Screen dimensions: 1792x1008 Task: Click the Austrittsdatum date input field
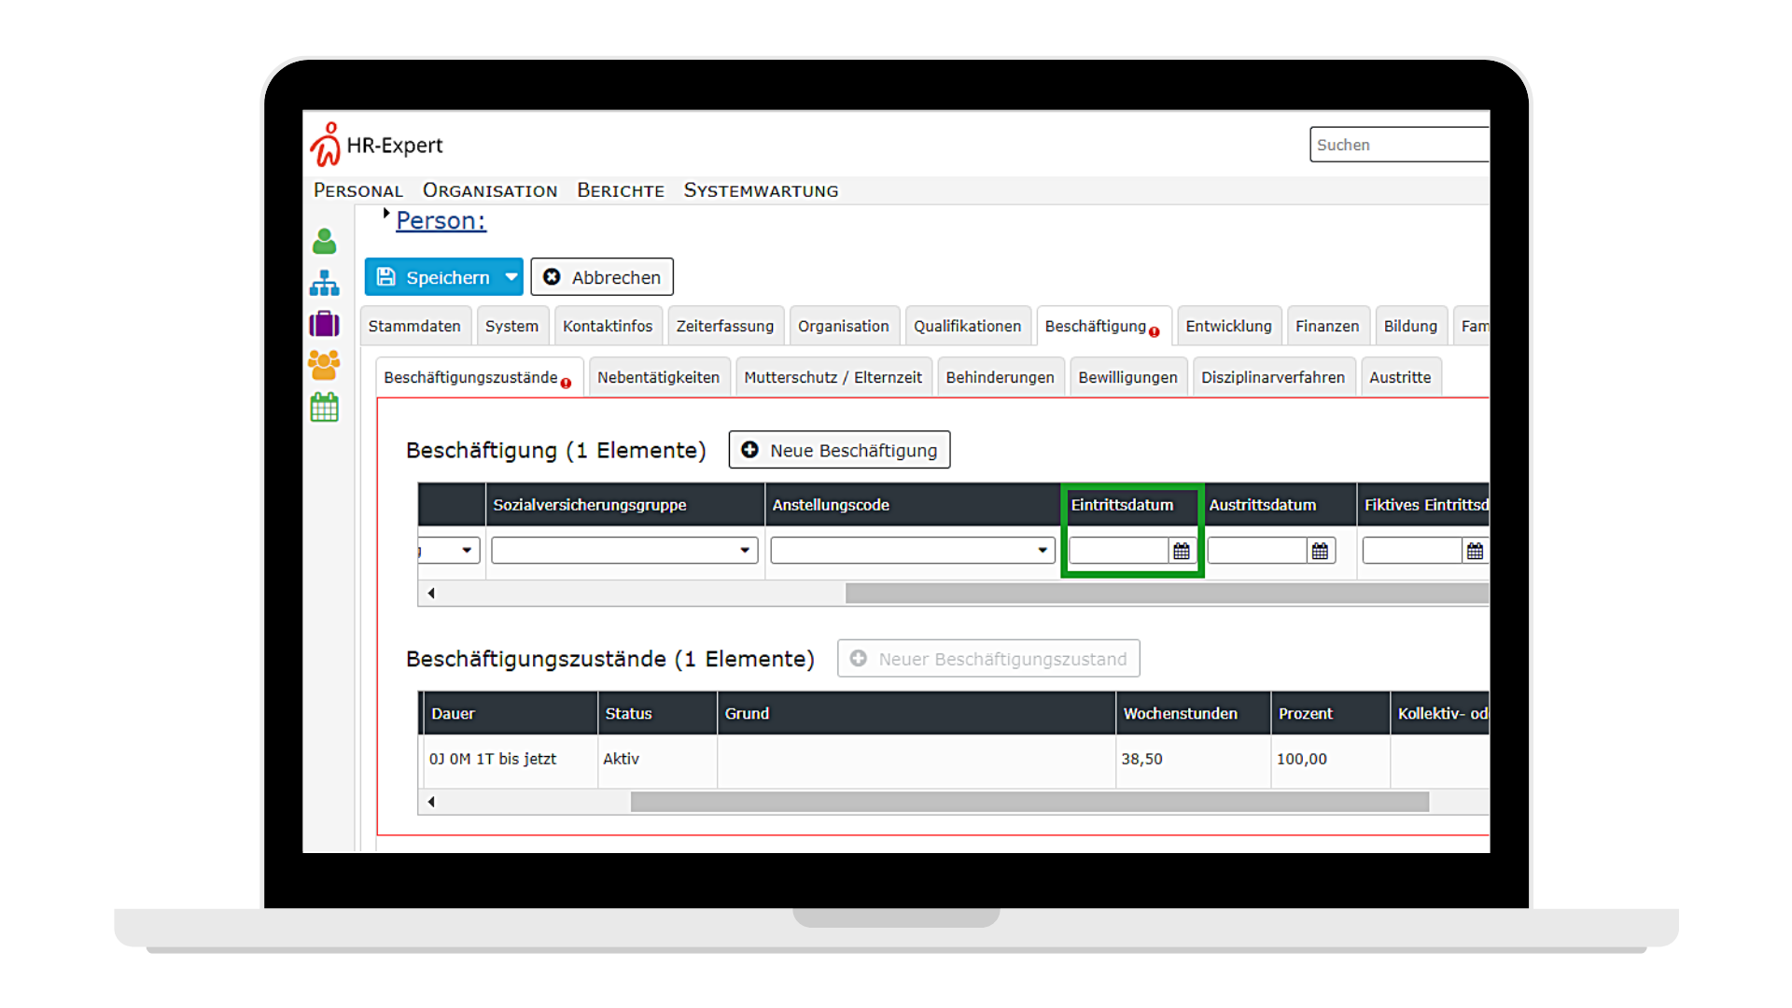(x=1257, y=551)
